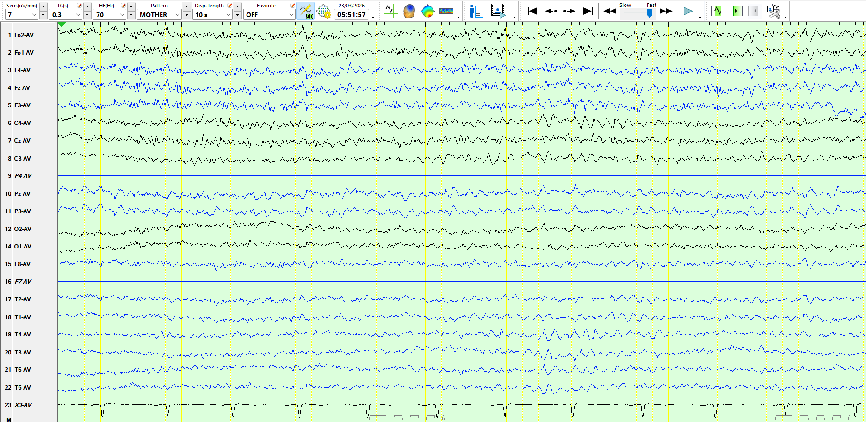Edit Favorite list with the pencil icon
Viewport: 866px width, 422px height.
click(292, 6)
